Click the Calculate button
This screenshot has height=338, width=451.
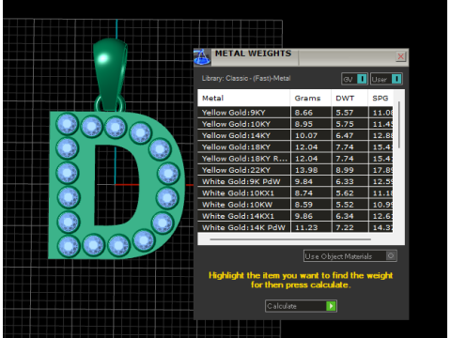[x=301, y=306]
